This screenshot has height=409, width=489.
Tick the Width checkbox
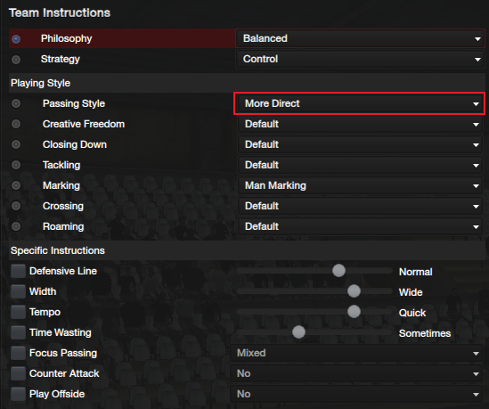coord(18,291)
